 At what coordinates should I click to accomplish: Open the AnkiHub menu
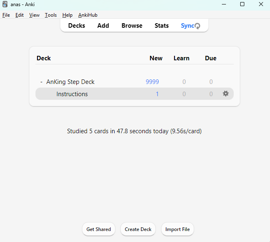click(x=88, y=15)
